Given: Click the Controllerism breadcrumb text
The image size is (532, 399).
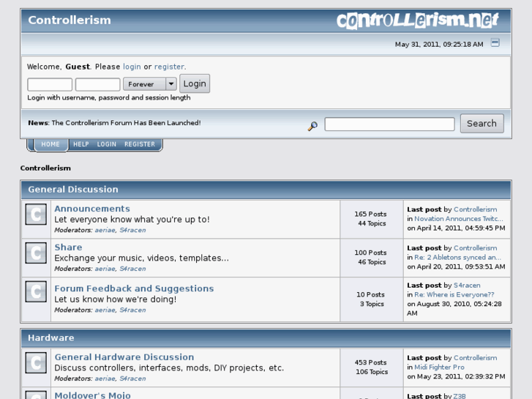Looking at the screenshot, I should click(45, 168).
